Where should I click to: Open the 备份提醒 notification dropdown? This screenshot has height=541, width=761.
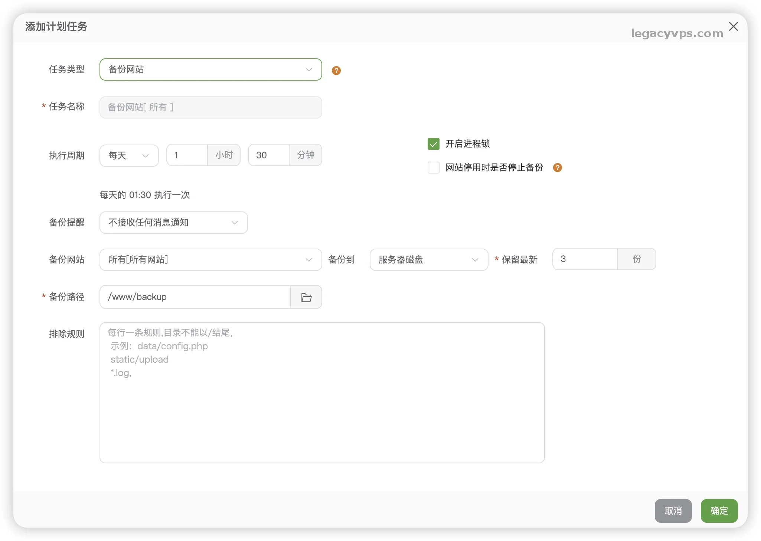coord(173,223)
